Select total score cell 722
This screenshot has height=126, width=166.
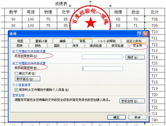tap(155, 107)
